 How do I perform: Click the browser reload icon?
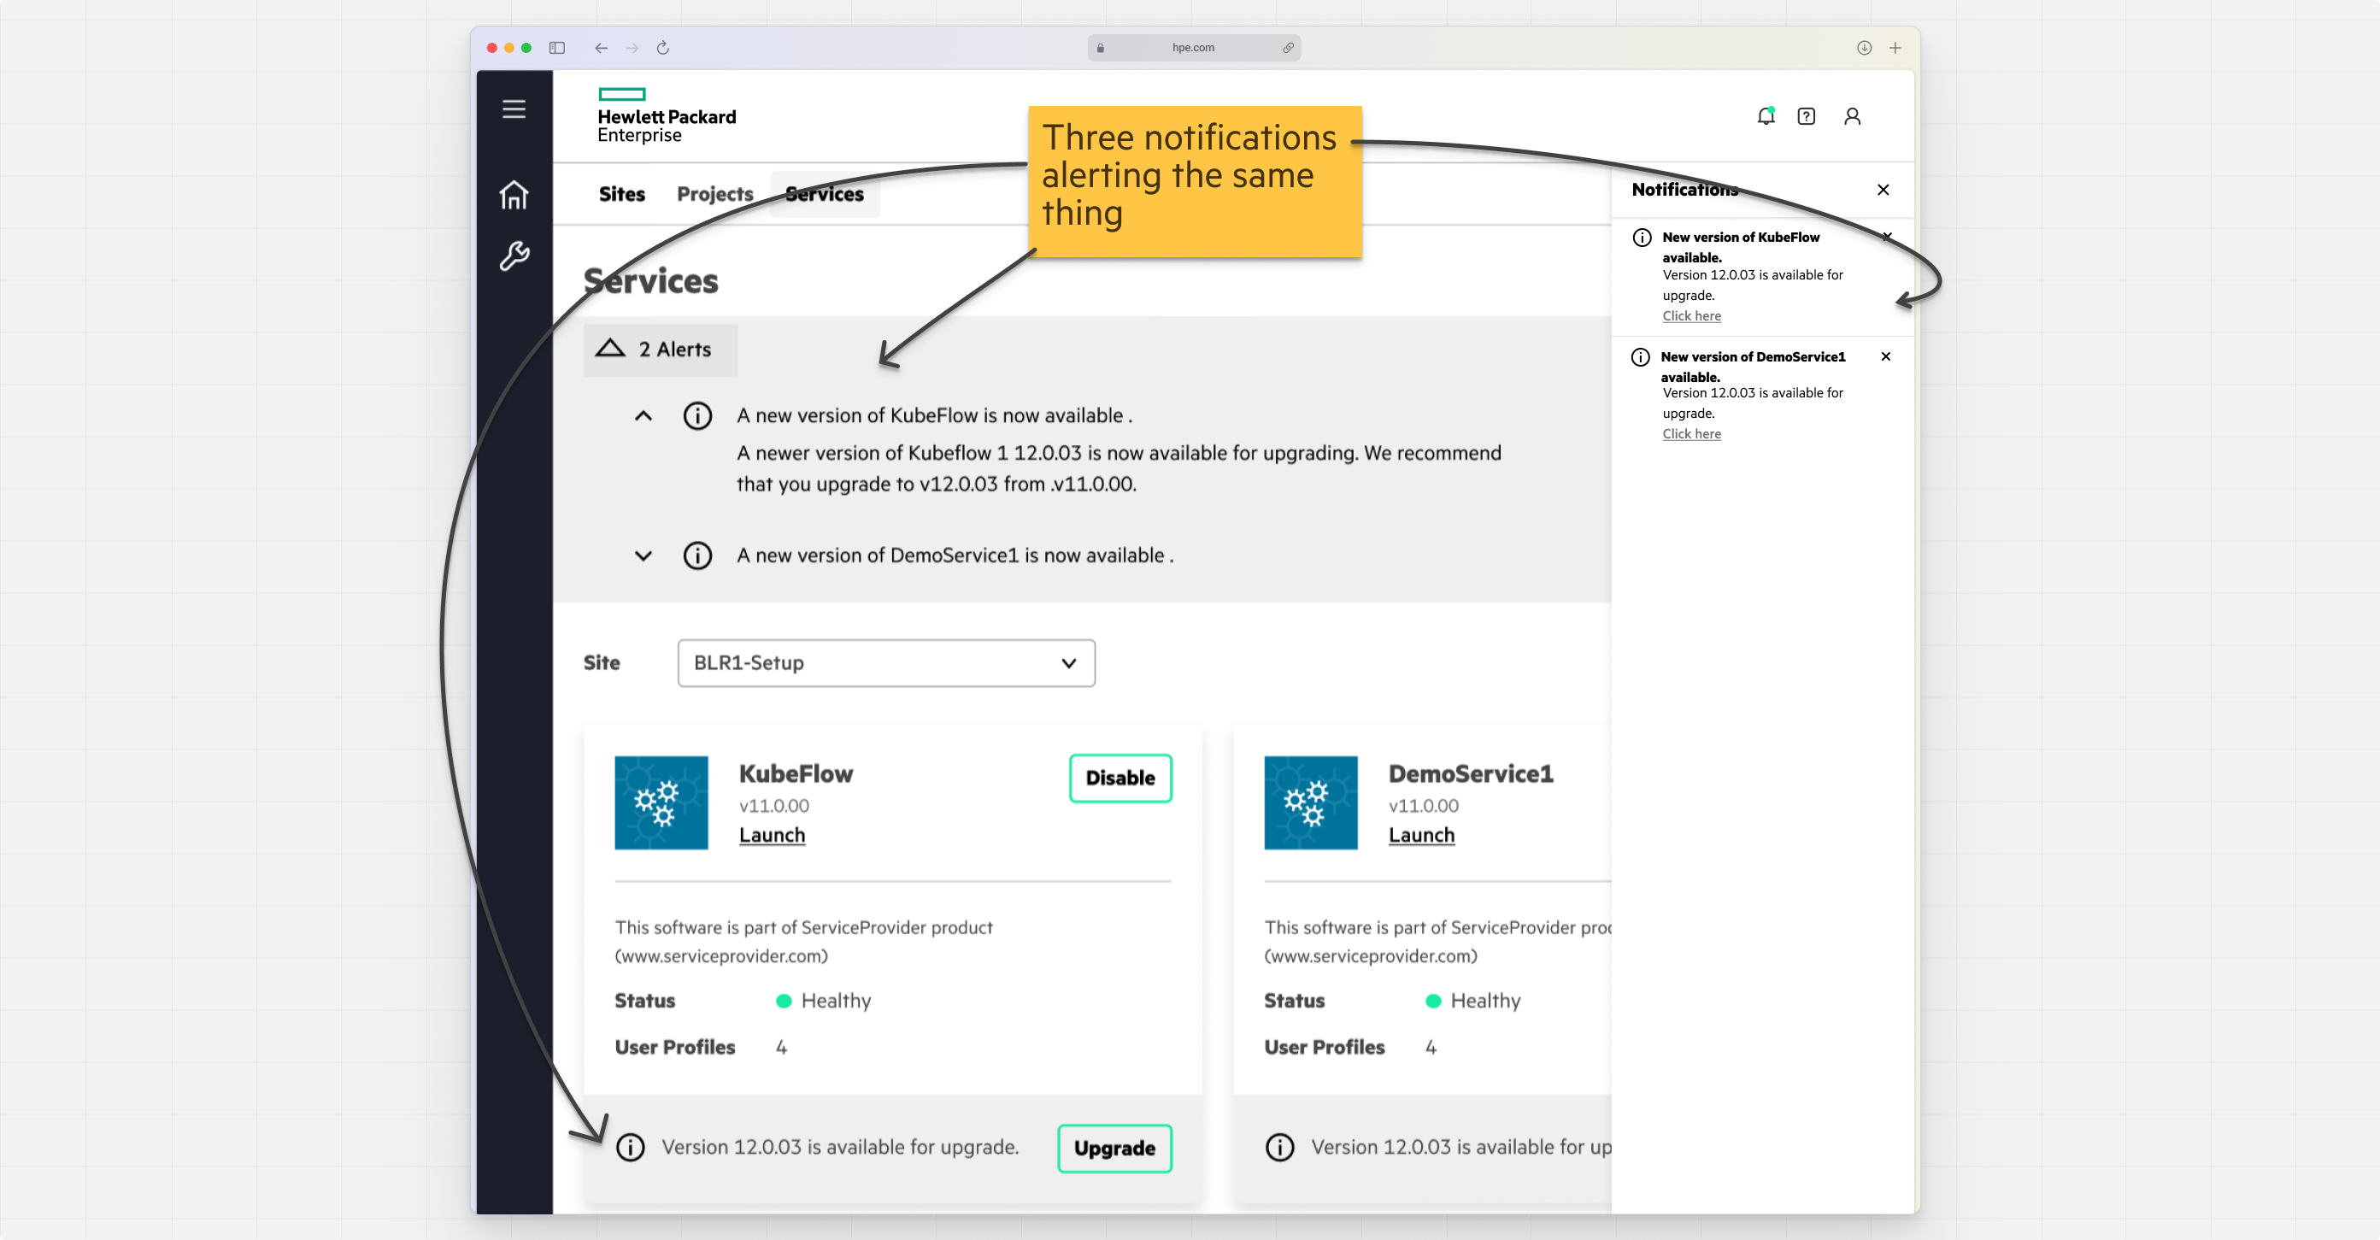coord(662,48)
